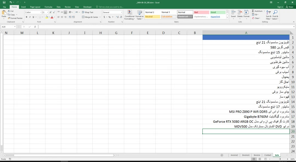Click the Undo arrow icon
296x162 pixels.
[x=11, y=2]
